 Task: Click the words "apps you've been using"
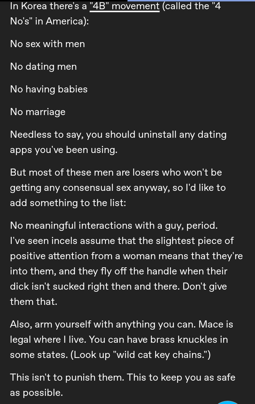coord(63,150)
